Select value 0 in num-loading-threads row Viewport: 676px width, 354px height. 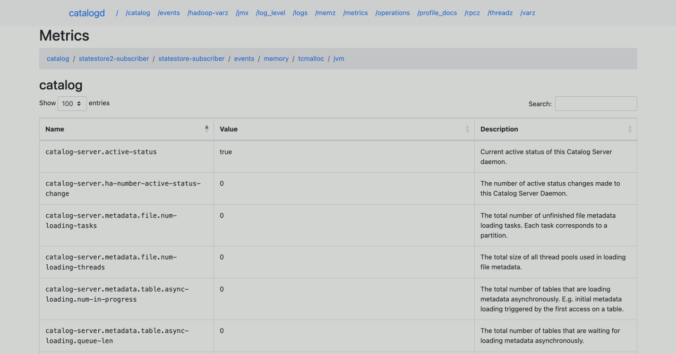(222, 257)
